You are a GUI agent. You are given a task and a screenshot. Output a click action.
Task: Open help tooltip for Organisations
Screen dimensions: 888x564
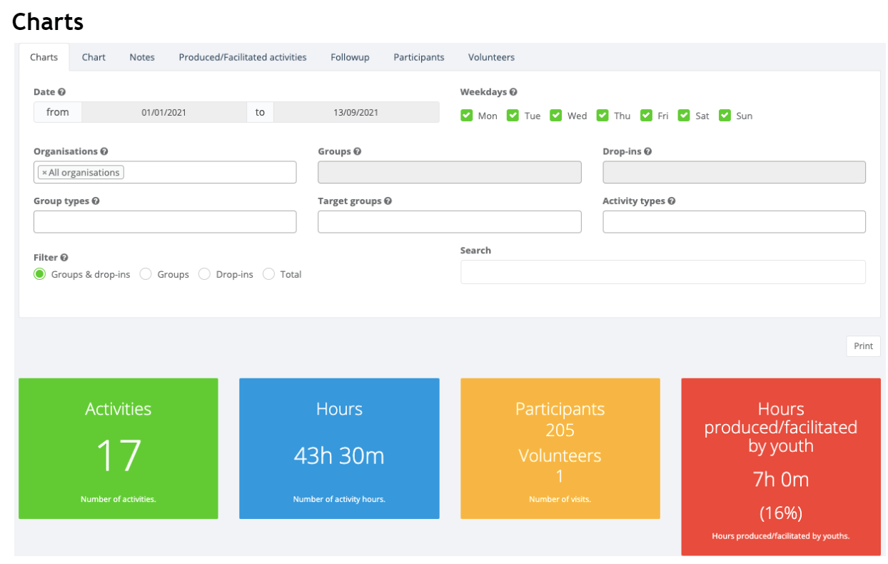[104, 151]
